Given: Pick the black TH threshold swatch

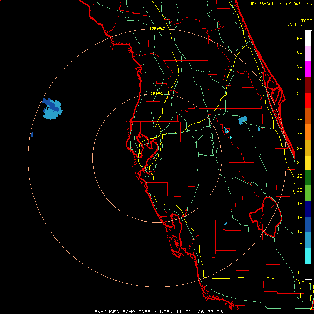Looking at the screenshot, I should coord(308,271).
